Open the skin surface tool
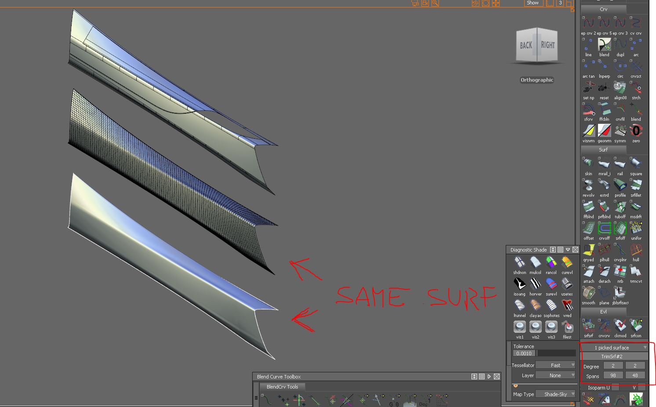This screenshot has height=407, width=656. [588, 165]
